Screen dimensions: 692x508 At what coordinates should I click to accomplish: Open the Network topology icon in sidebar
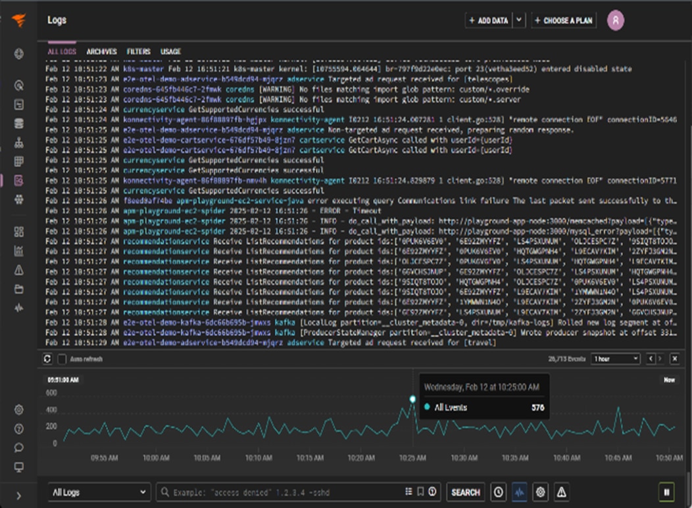click(x=19, y=143)
